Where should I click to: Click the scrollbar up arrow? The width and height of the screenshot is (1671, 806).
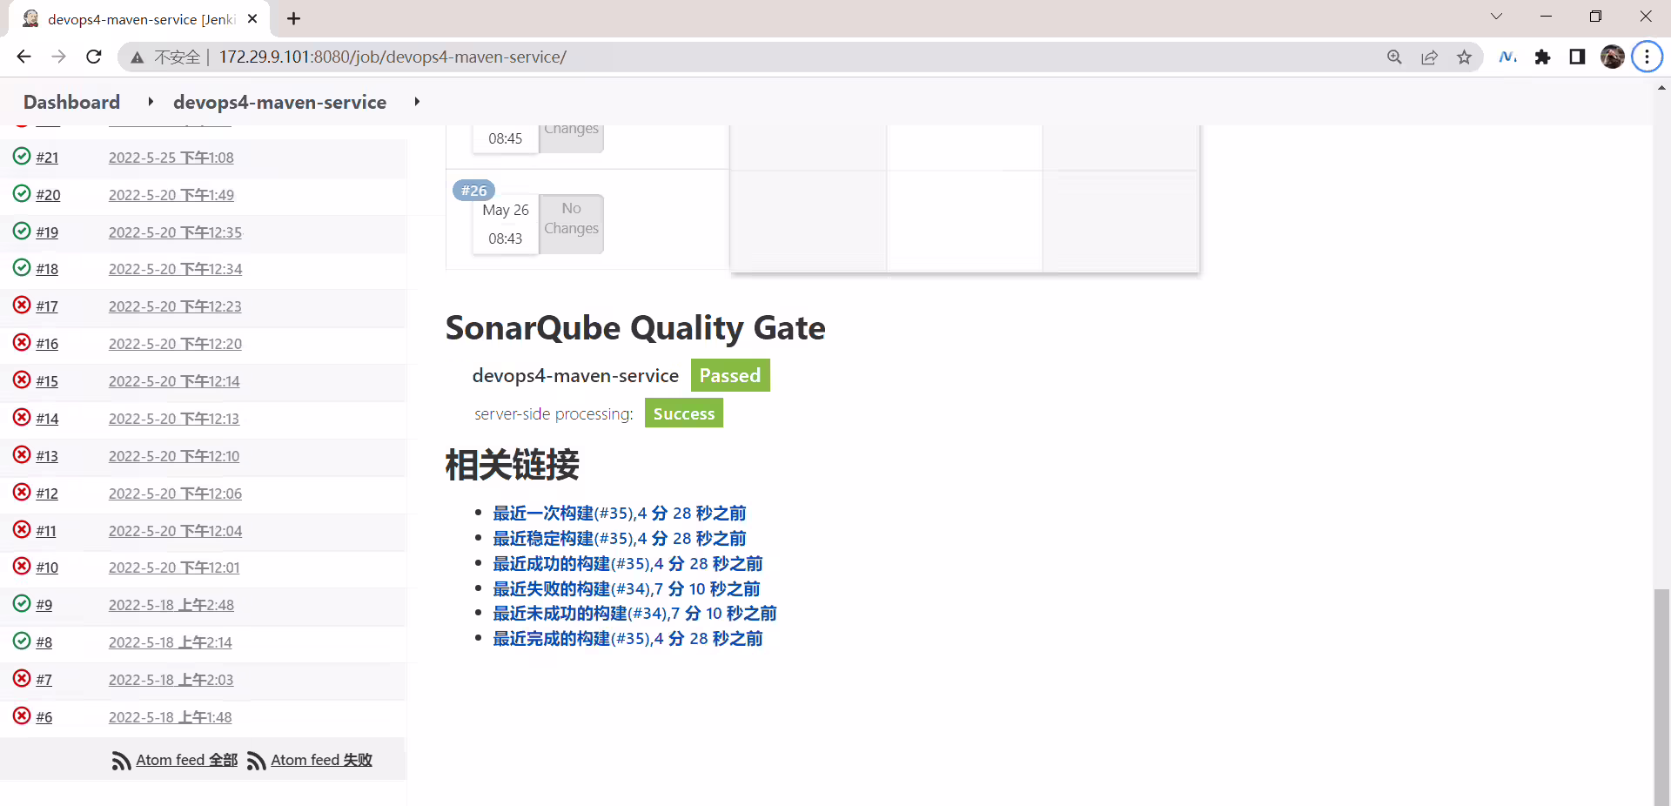[1662, 87]
